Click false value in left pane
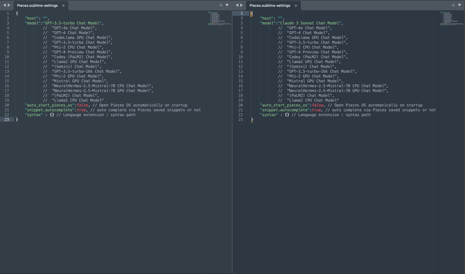This screenshot has width=465, height=274. click(x=83, y=105)
